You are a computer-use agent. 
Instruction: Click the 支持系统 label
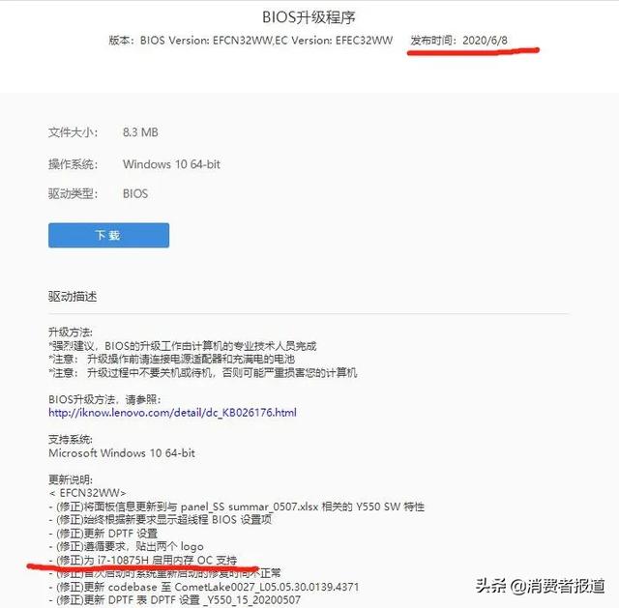coord(71,439)
